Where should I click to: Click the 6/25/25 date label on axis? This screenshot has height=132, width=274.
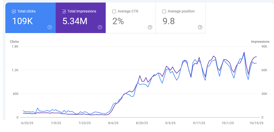click(x=27, y=123)
